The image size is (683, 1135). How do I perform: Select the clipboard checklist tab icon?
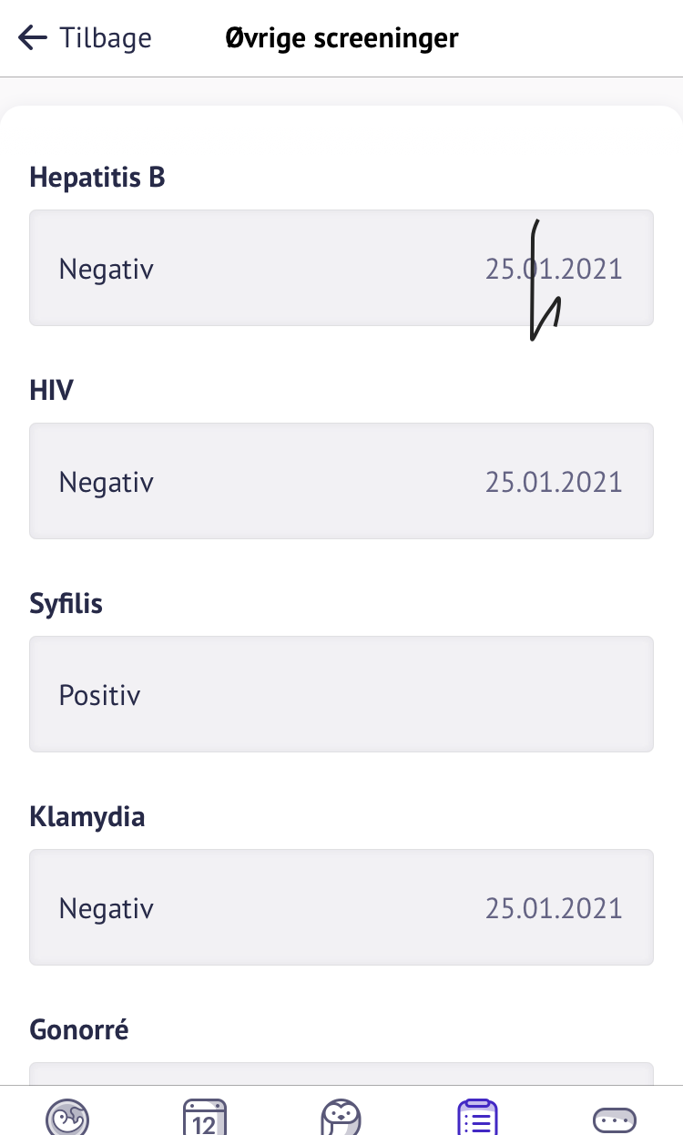coord(478,1118)
